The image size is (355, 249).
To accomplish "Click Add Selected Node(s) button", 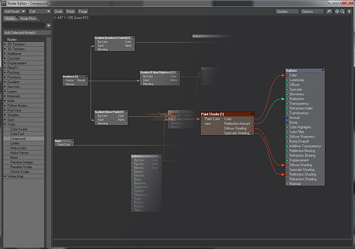I will point(27,33).
